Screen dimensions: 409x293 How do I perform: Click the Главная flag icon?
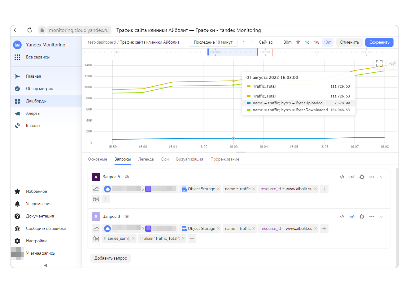click(17, 76)
